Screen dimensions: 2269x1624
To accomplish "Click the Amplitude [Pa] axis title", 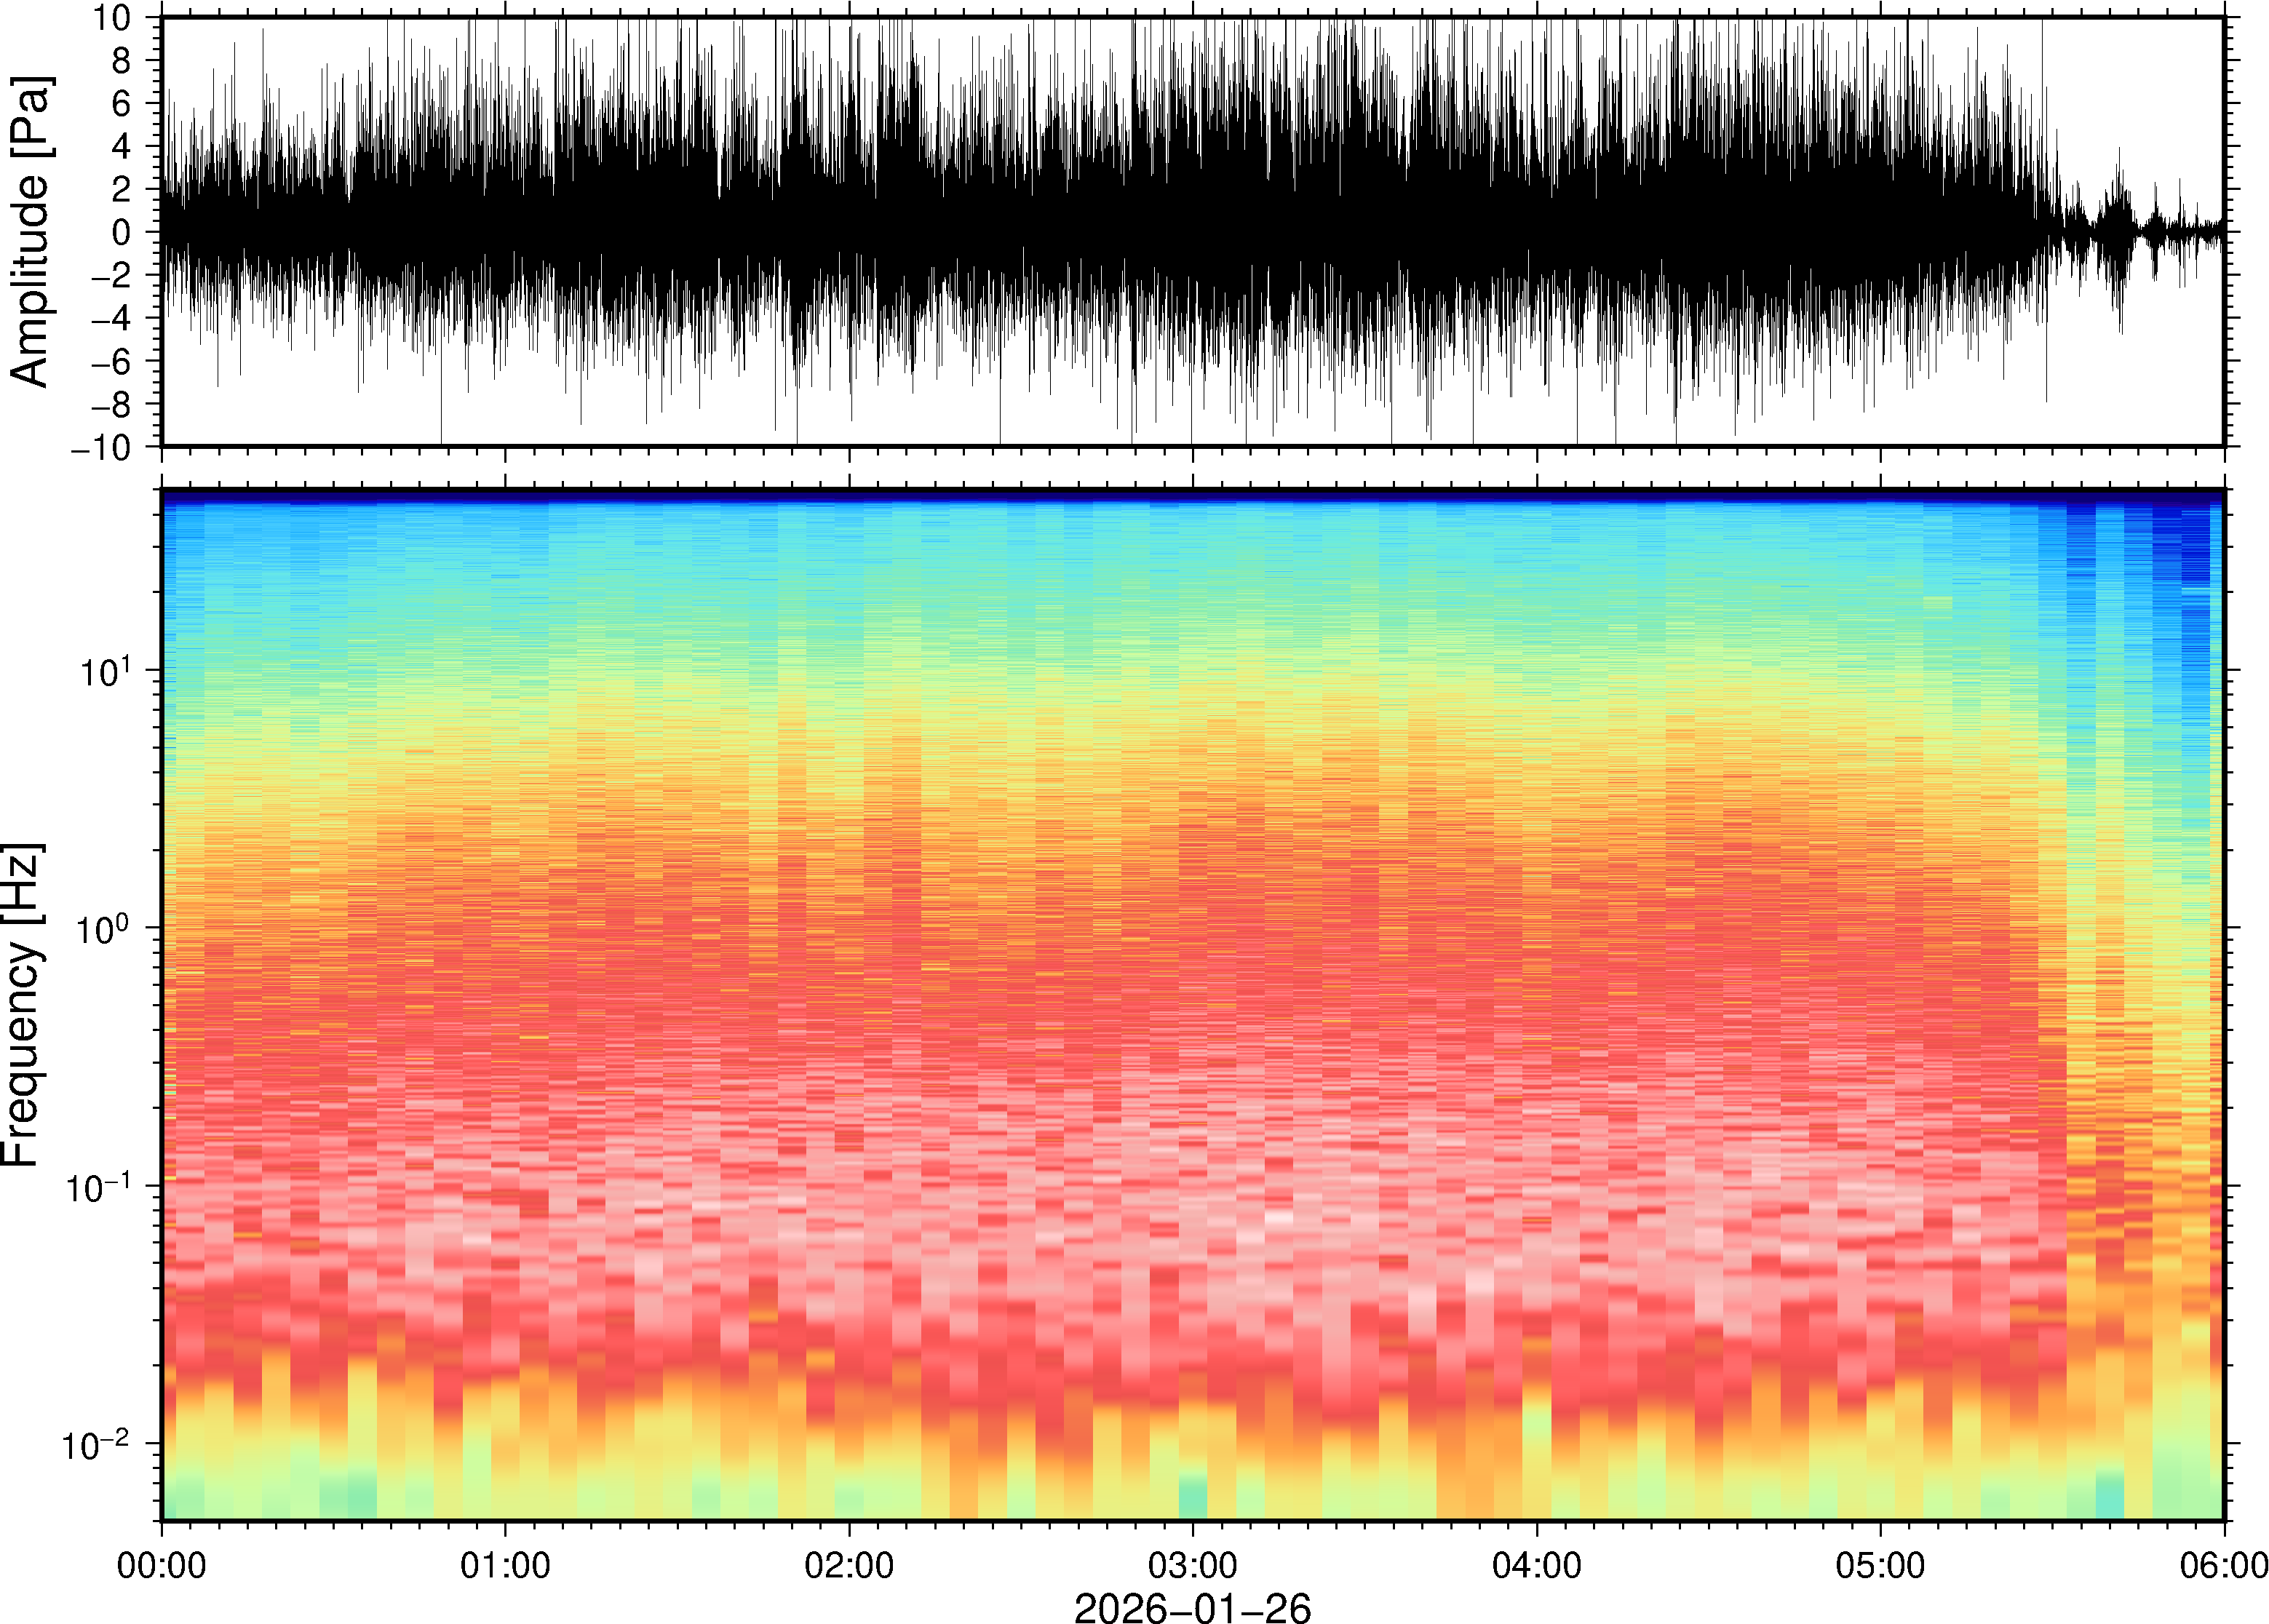I will click(30, 232).
